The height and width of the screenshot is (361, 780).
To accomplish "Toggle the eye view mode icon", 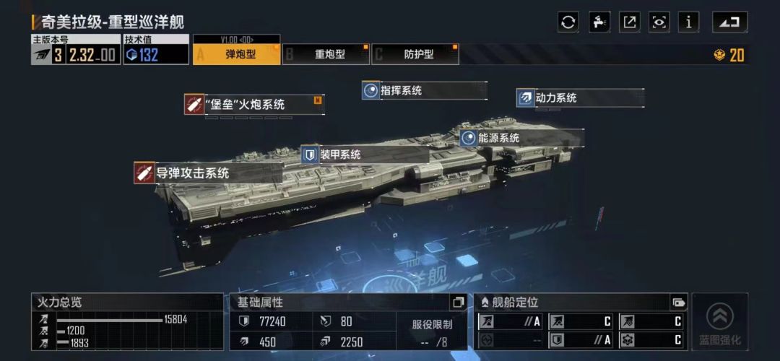I will click(x=659, y=22).
